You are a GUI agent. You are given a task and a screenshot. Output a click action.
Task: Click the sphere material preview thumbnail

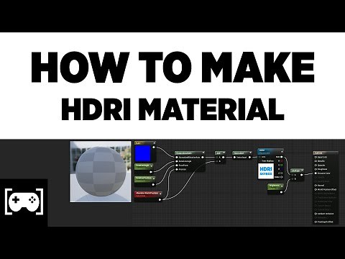coord(101,171)
